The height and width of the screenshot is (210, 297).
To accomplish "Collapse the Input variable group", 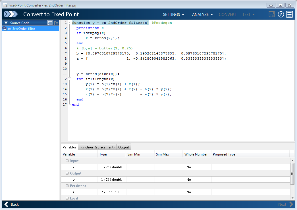I will pyautogui.click(x=67, y=161).
